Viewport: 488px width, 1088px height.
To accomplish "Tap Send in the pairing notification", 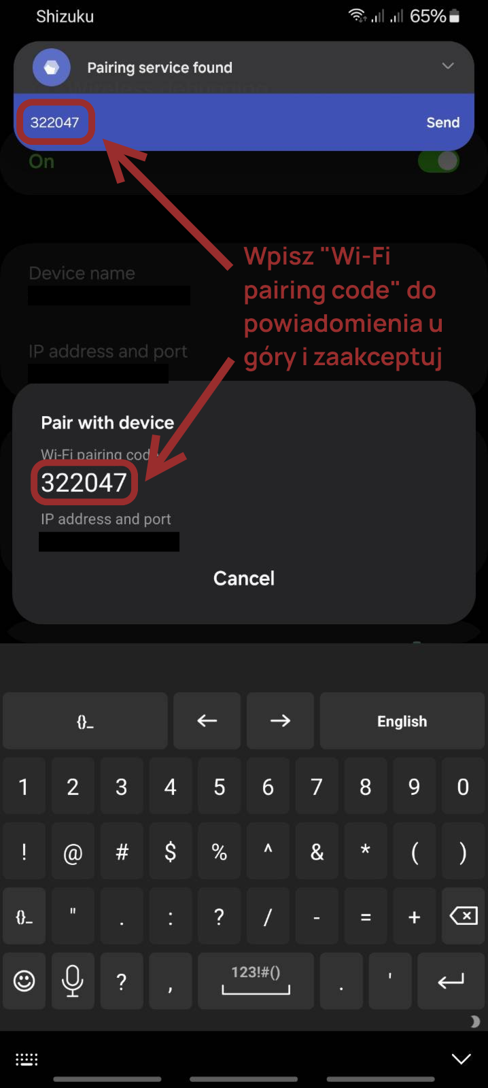I will (x=443, y=122).
